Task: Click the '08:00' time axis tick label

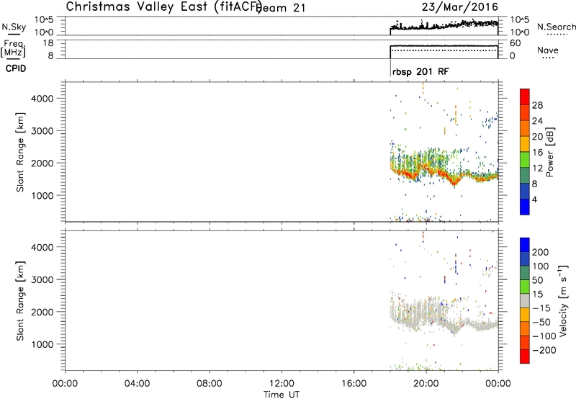Action: click(x=210, y=384)
